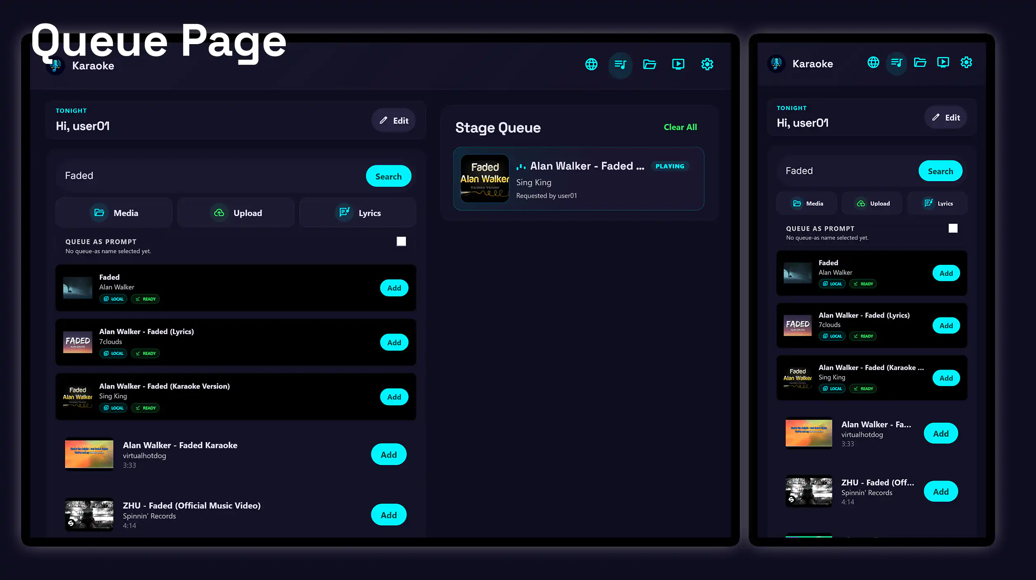
Task: Add Alan Walker - Faded (Lyrics) in left panel
Action: point(394,342)
